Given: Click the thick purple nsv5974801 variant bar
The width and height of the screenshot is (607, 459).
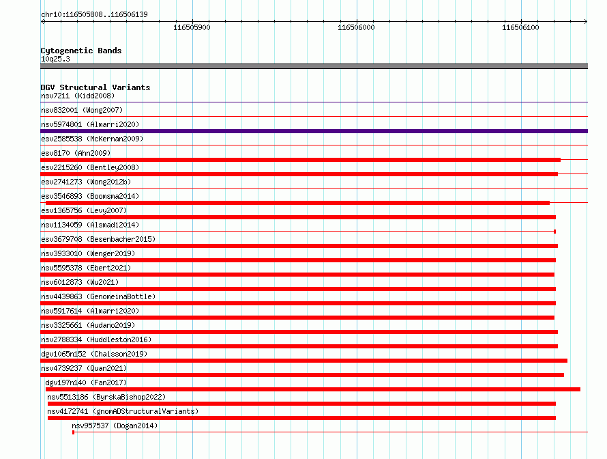Looking at the screenshot, I should 314,131.
